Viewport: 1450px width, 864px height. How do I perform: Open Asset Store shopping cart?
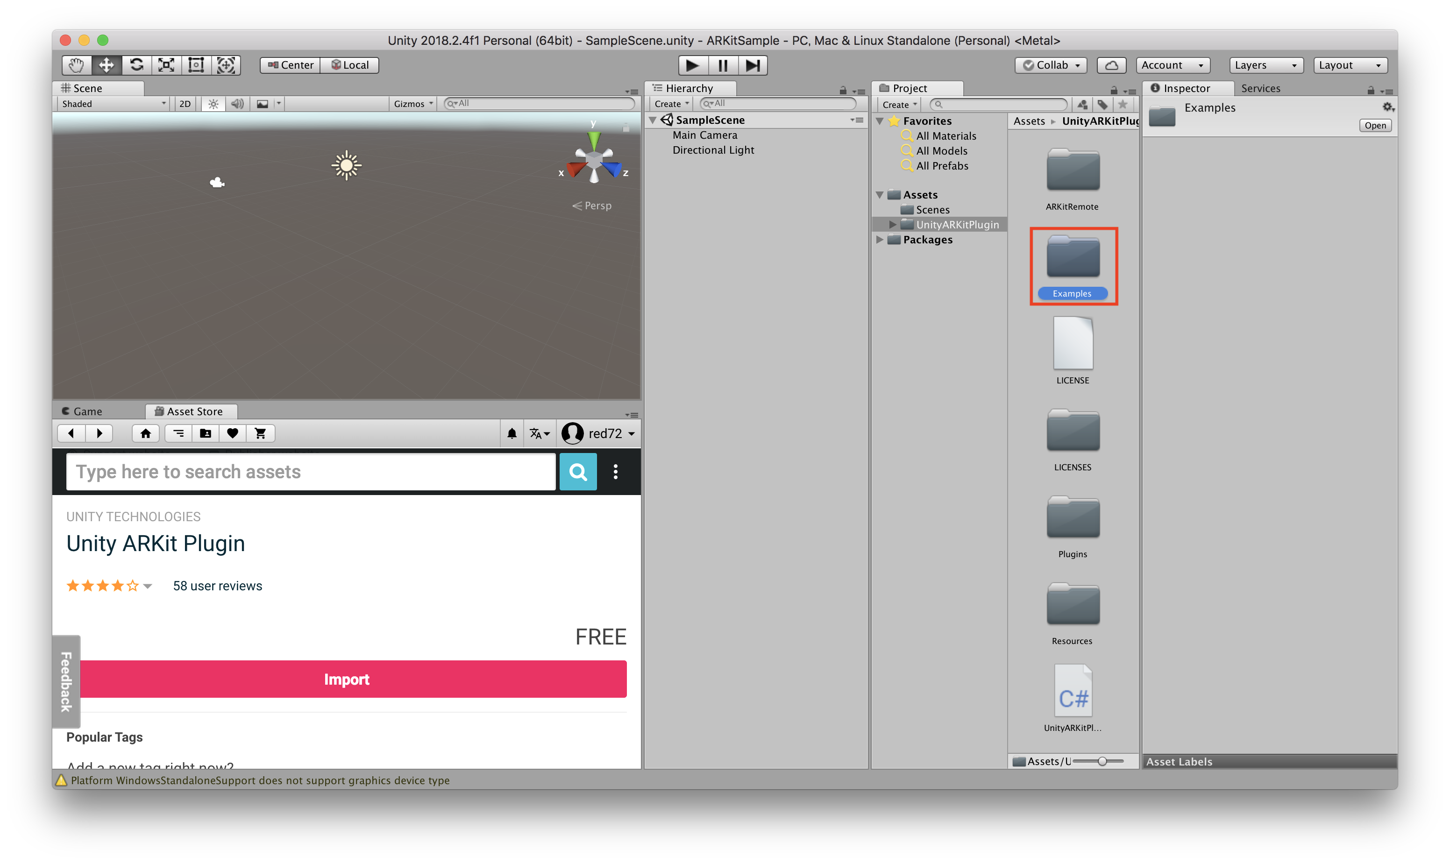(260, 433)
